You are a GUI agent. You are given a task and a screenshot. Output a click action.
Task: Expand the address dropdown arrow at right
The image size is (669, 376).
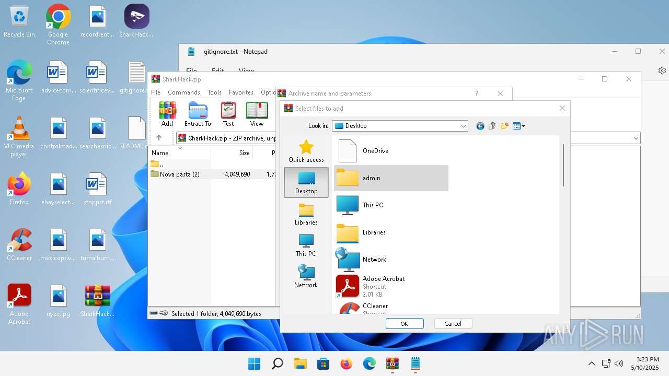click(636, 138)
